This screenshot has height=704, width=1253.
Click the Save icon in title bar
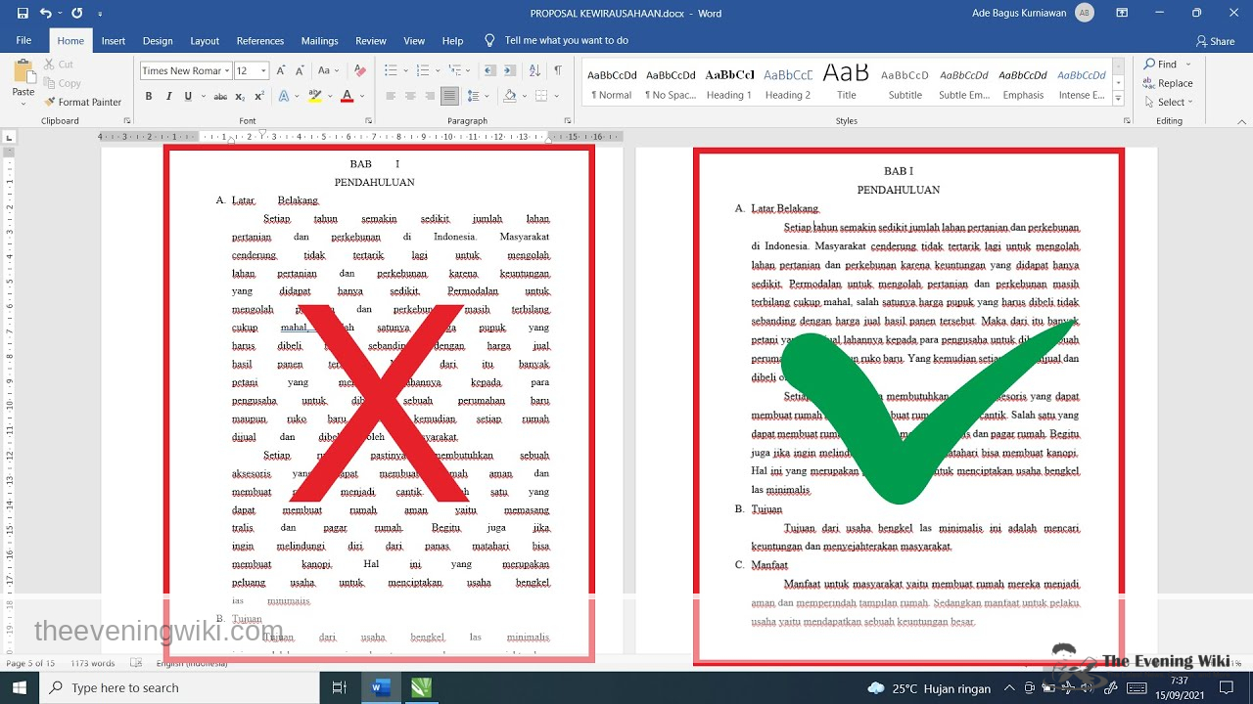click(x=23, y=14)
